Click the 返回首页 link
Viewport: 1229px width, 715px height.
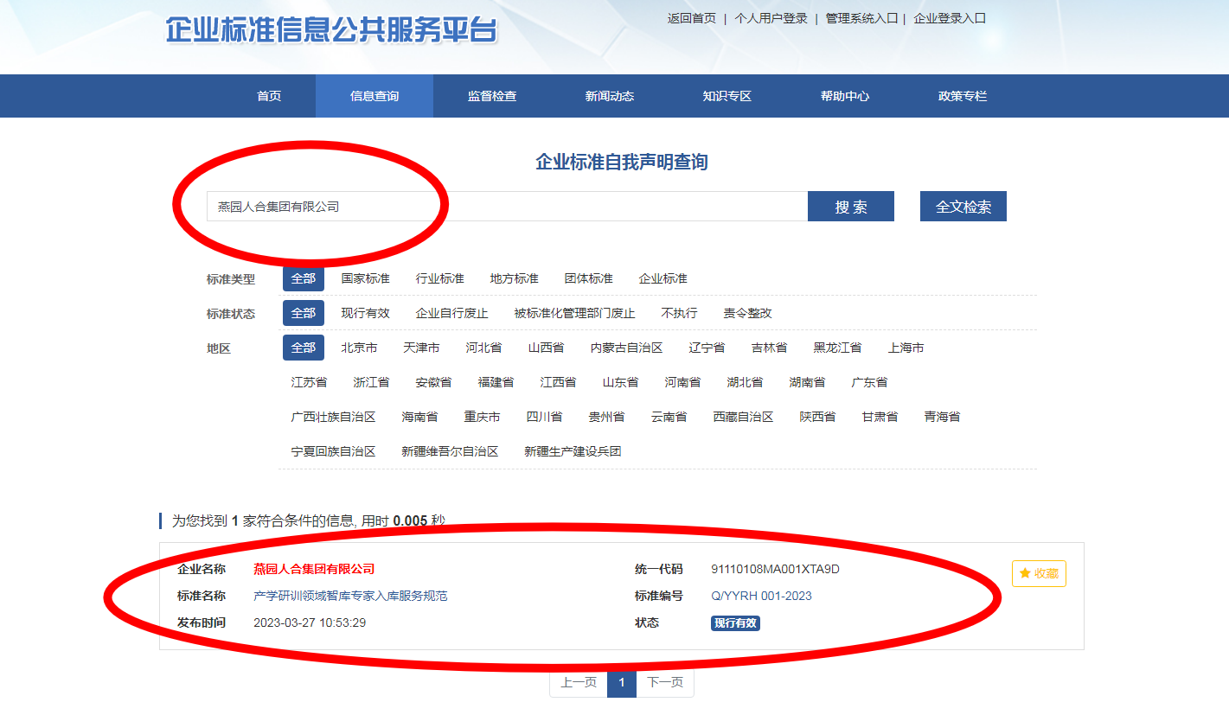pyautogui.click(x=692, y=18)
